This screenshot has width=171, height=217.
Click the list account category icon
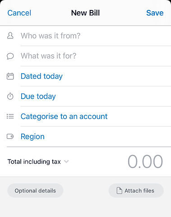pos(10,116)
